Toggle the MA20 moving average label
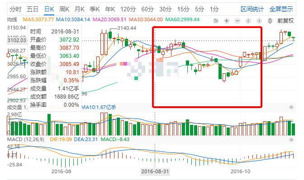Screen dimensions: 304x180 (x=109, y=19)
